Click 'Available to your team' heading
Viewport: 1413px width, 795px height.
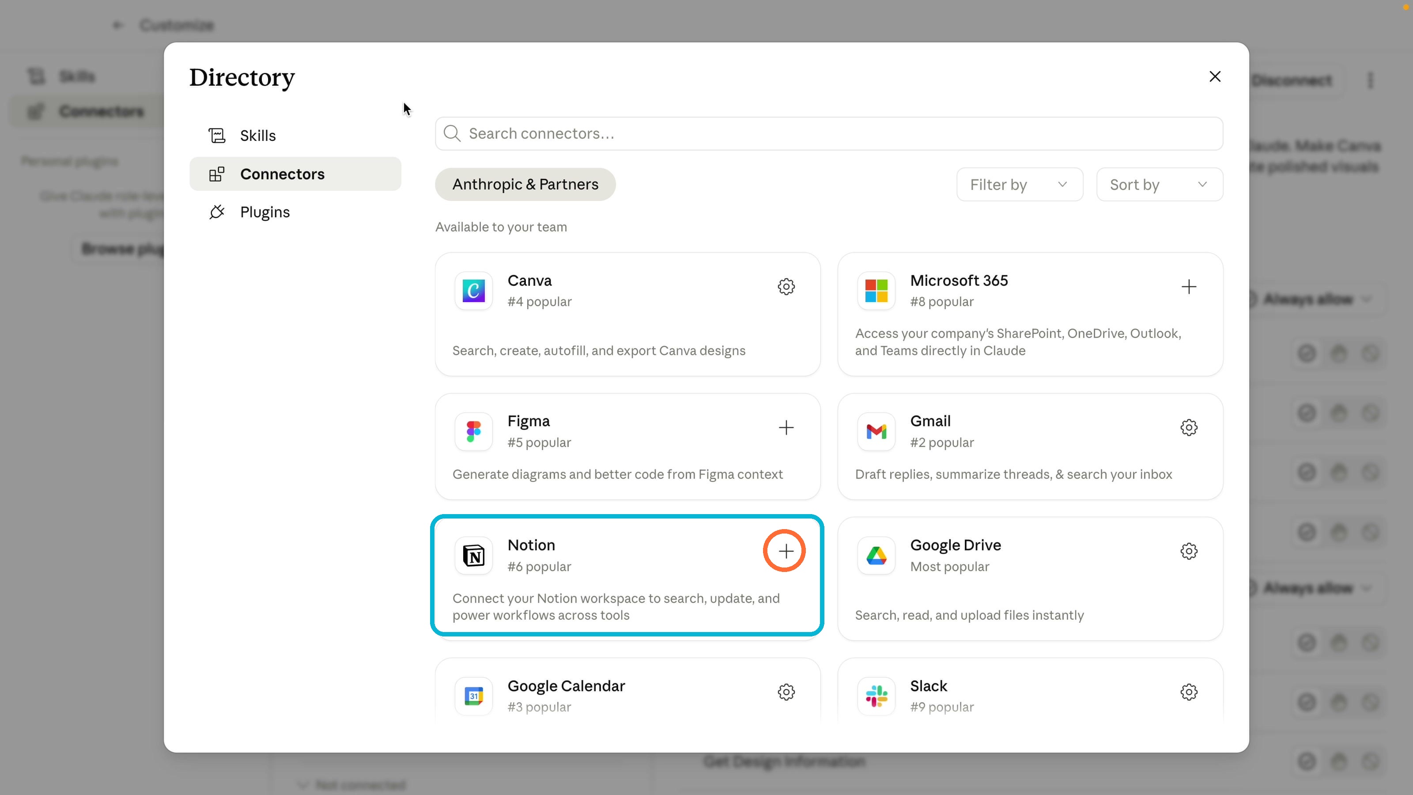(x=501, y=227)
